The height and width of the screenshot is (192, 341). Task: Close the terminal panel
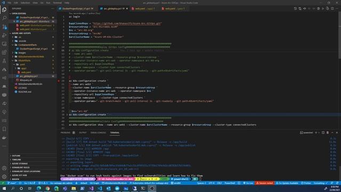click(x=337, y=133)
